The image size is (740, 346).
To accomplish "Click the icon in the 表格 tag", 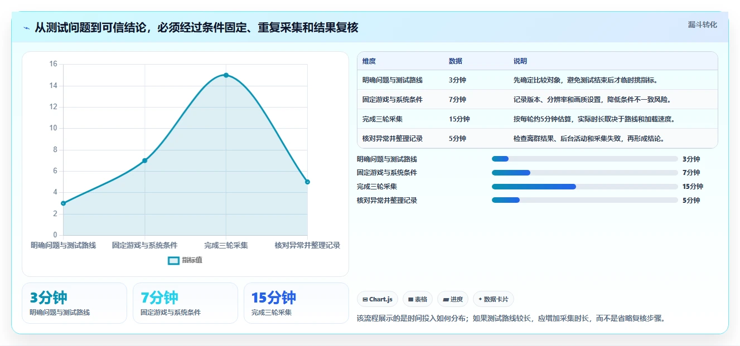I will (x=410, y=299).
